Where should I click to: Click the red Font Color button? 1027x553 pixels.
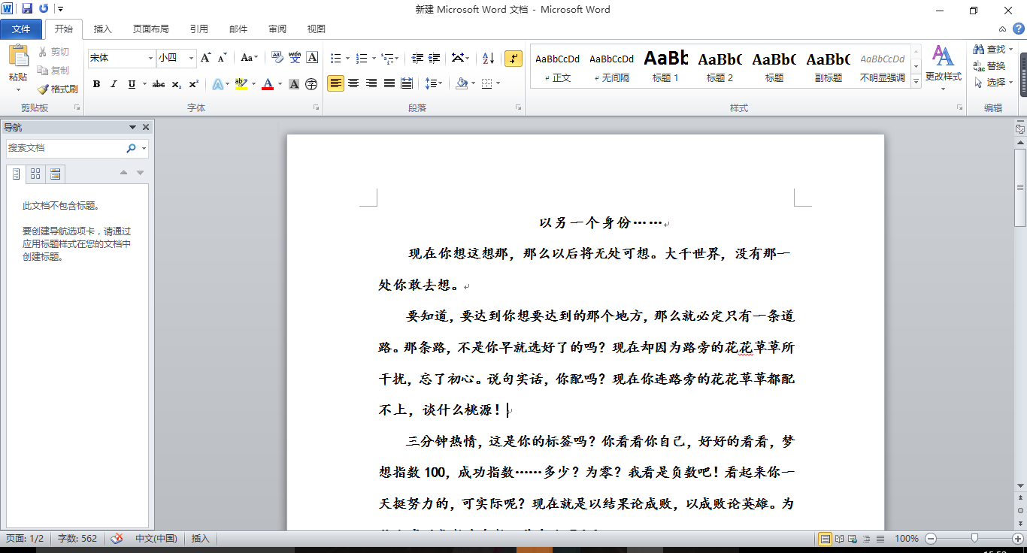point(268,84)
